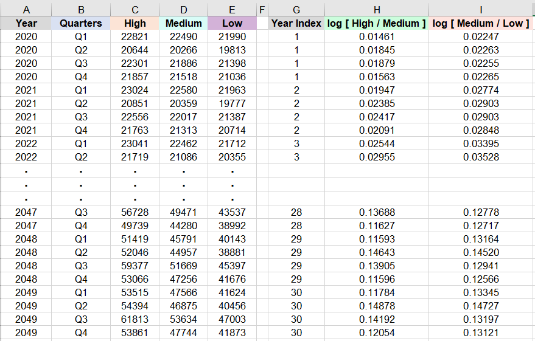Select cell with 0.03395
The height and width of the screenshot is (341, 535).
tap(481, 143)
